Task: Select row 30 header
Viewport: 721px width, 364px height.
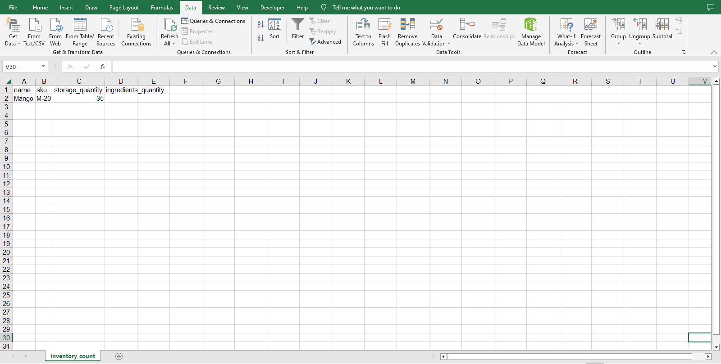Action: pyautogui.click(x=6, y=338)
